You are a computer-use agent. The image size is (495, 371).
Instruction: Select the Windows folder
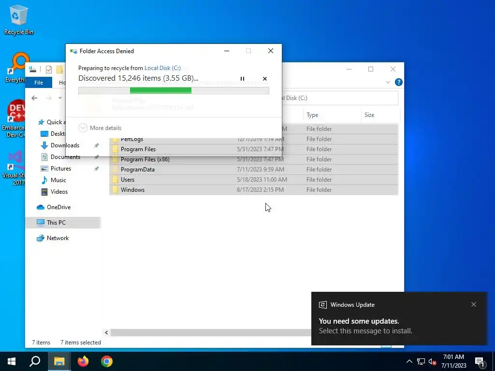pyautogui.click(x=253, y=189)
